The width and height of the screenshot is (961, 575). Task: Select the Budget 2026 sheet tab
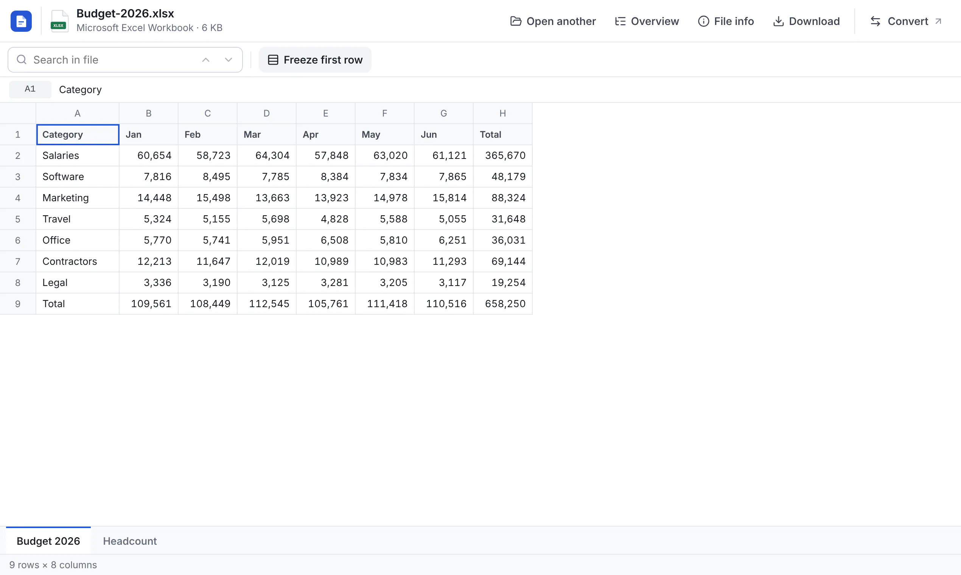48,541
